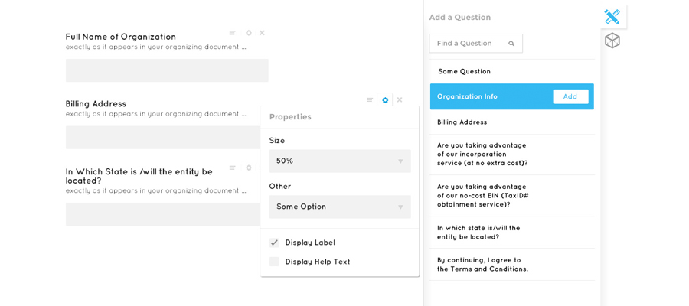The width and height of the screenshot is (689, 306).
Task: Click the active blue gear for Billing Address
Action: point(385,100)
